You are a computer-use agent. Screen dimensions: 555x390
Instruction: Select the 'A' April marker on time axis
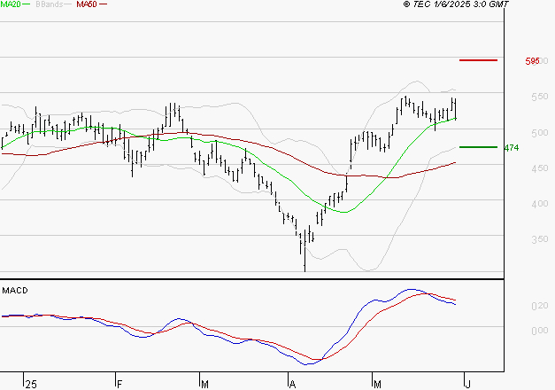(x=292, y=384)
